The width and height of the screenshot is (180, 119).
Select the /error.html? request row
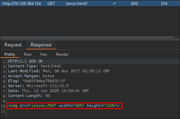pyautogui.click(x=90, y=3)
